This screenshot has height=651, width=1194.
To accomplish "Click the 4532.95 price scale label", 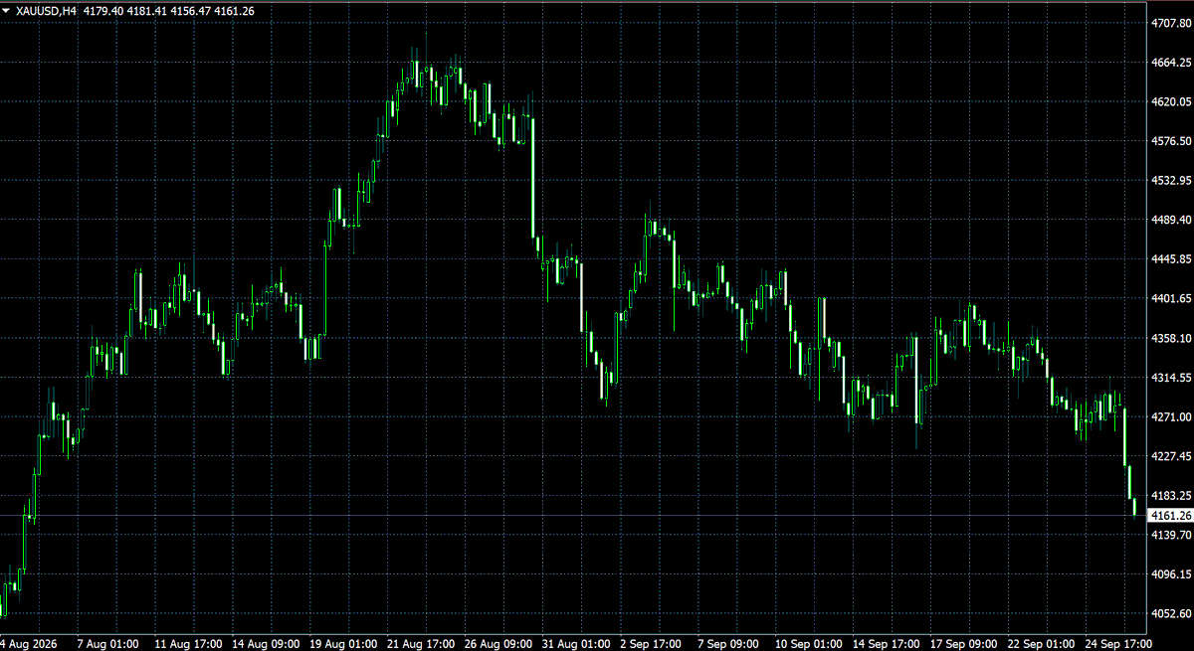I will [1171, 181].
